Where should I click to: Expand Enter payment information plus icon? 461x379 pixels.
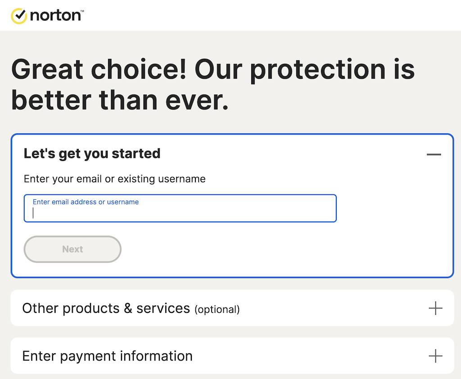(x=435, y=356)
